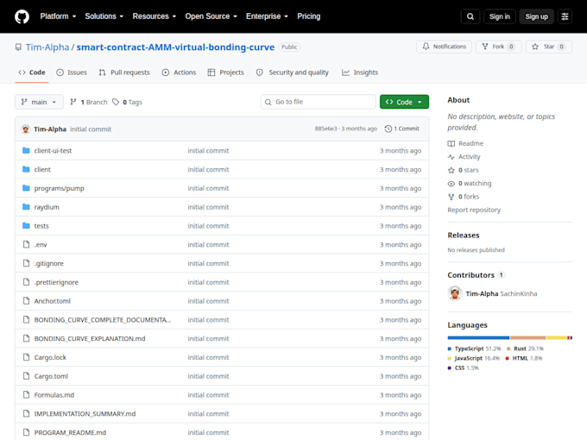Click the Tim-Alpha avatar in commit row
The height and width of the screenshot is (440, 587).
tap(25, 129)
